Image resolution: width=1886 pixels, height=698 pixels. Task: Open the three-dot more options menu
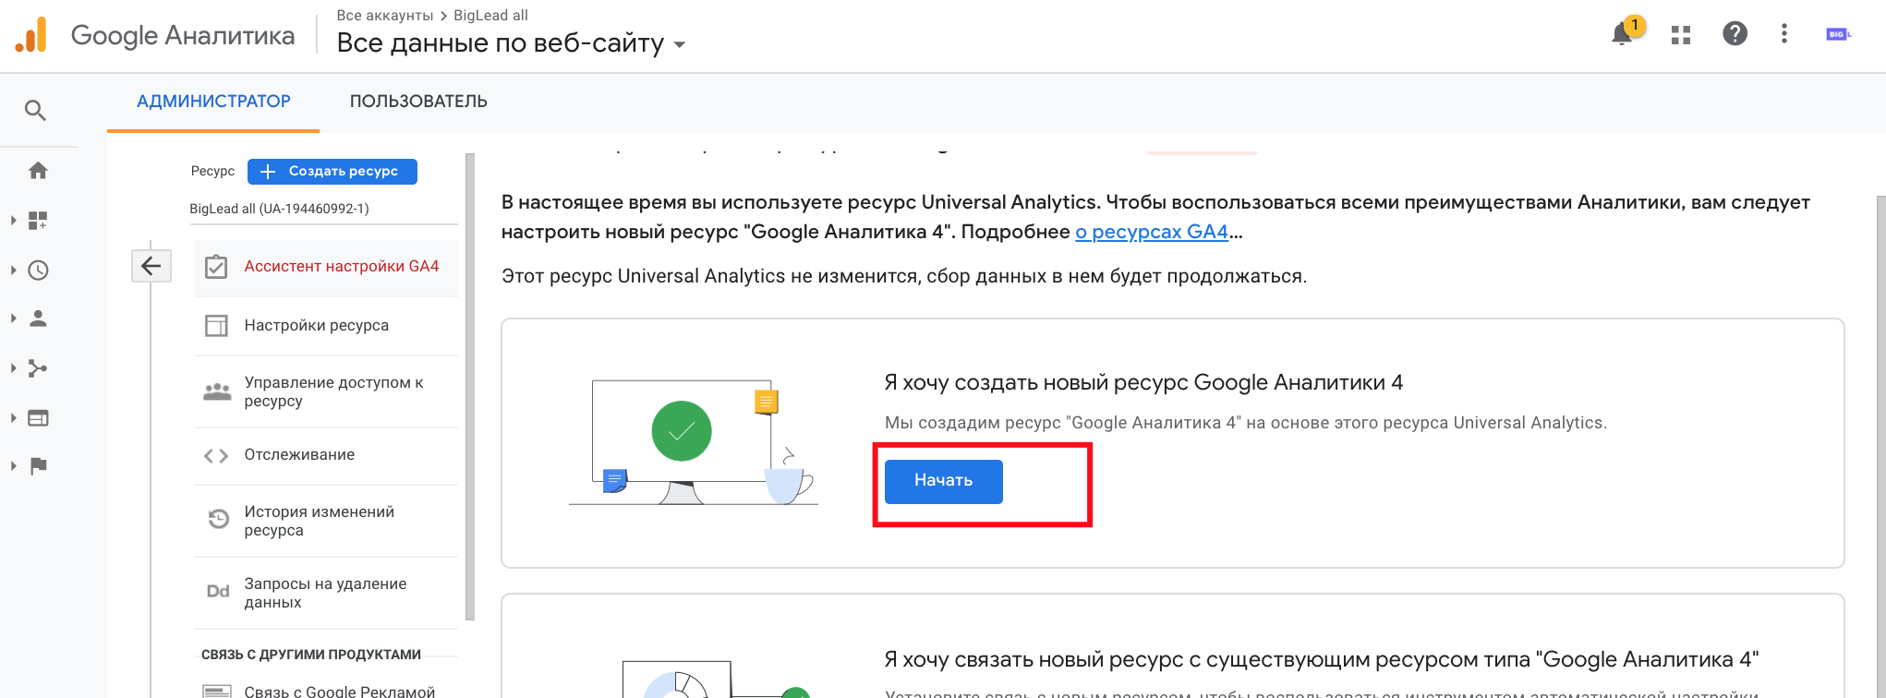[x=1783, y=34]
